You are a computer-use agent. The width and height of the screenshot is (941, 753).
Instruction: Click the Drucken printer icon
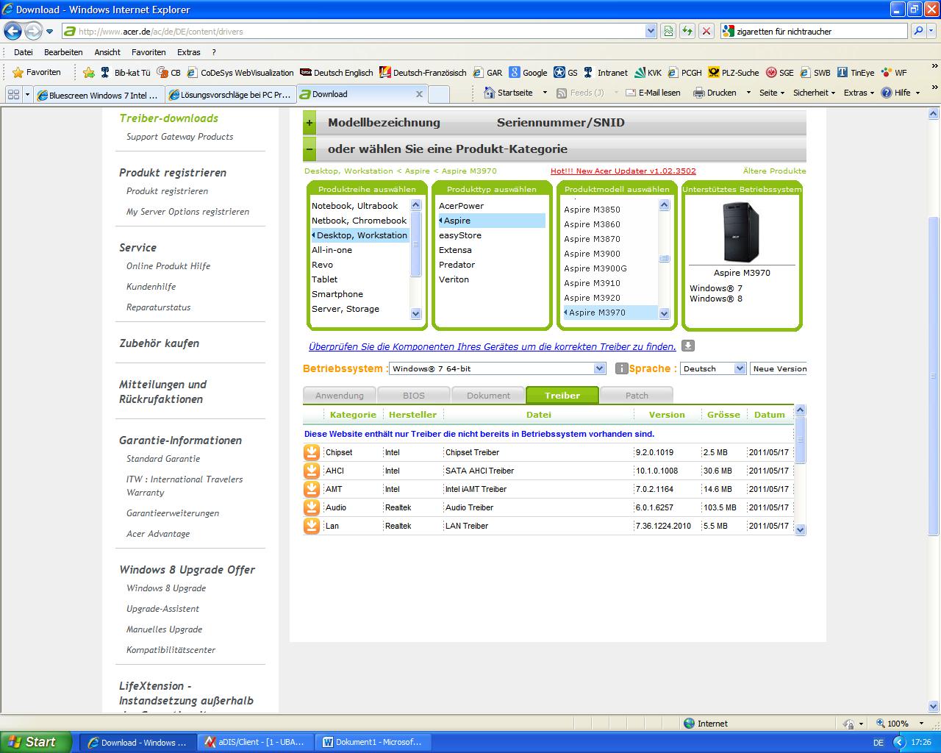(699, 93)
